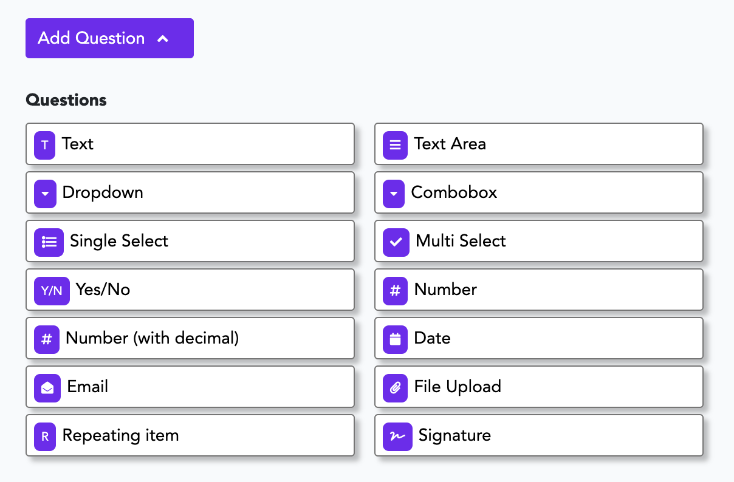The width and height of the screenshot is (734, 482).
Task: Add a Number (with decimal) question
Action: pos(190,338)
